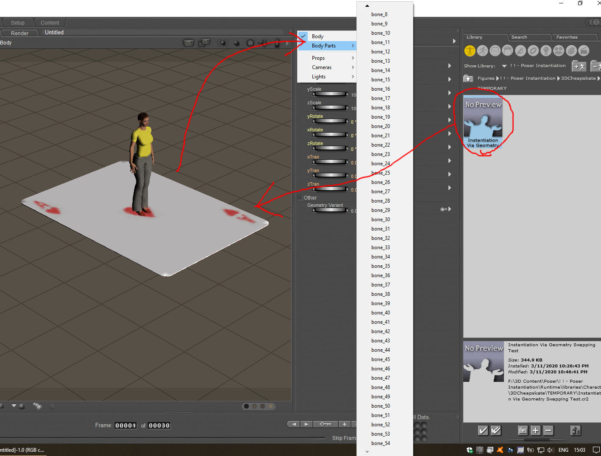This screenshot has width=601, height=456.
Task: Click the add keyframe plus button
Action: tap(345, 424)
